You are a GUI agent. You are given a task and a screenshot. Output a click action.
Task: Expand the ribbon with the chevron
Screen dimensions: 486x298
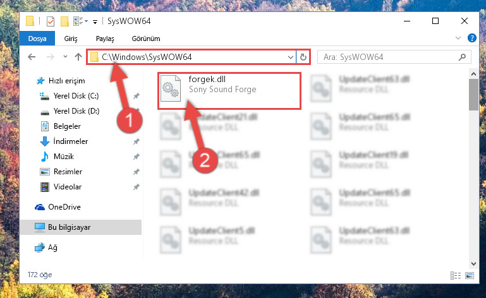point(458,38)
